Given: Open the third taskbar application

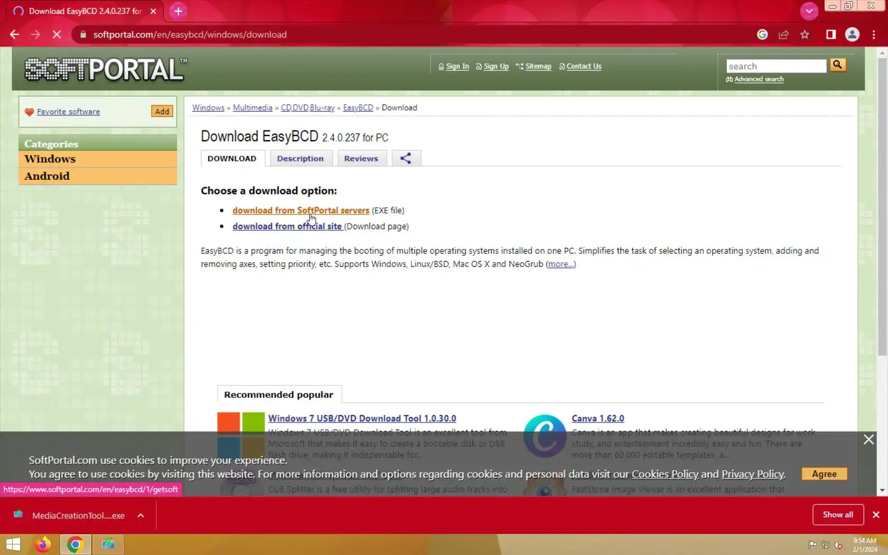Looking at the screenshot, I should 108,544.
